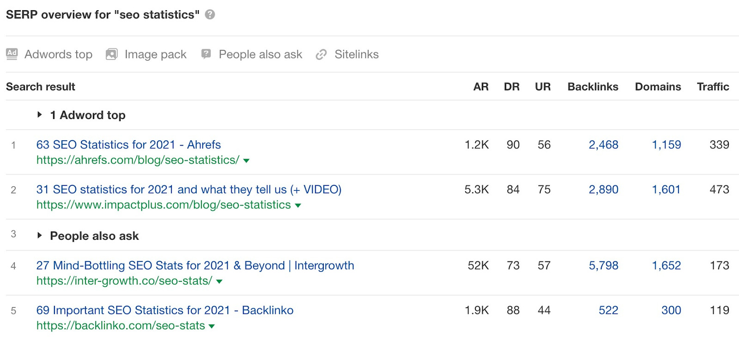Open dropdown next to inter-growth.co URL
The image size is (739, 337).
pyautogui.click(x=219, y=281)
